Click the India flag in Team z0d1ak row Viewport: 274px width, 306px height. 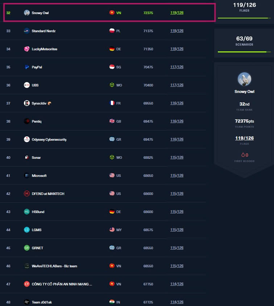(112, 302)
